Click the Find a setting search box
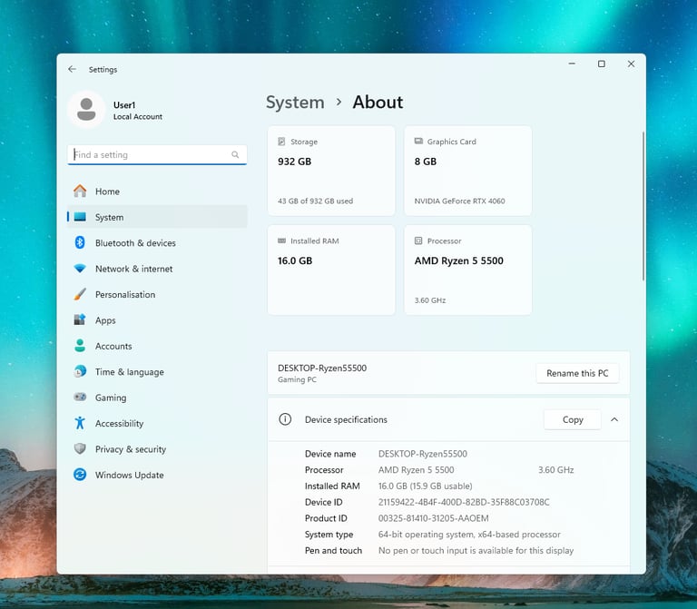Viewport: 697px width, 609px height. point(157,154)
